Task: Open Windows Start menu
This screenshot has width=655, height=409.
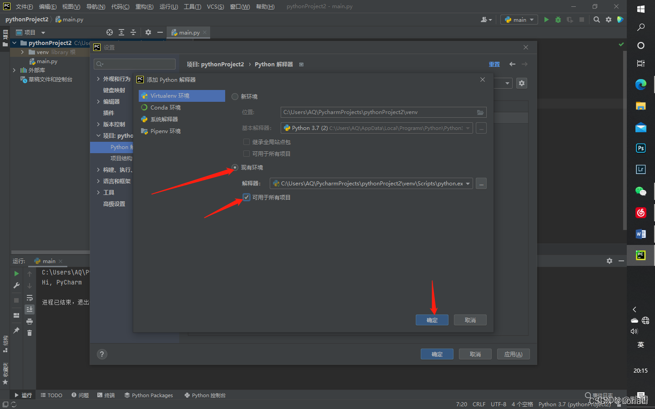Action: 641,9
